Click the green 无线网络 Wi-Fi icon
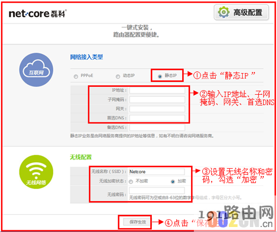This screenshot has width=277, height=232. pyautogui.click(x=36, y=172)
